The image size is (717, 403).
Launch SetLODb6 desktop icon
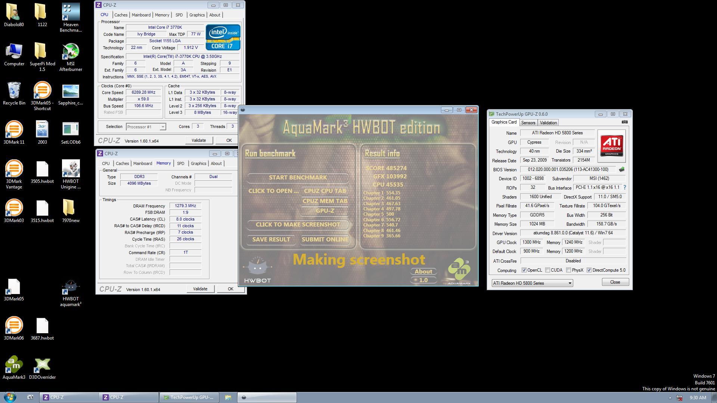click(71, 132)
